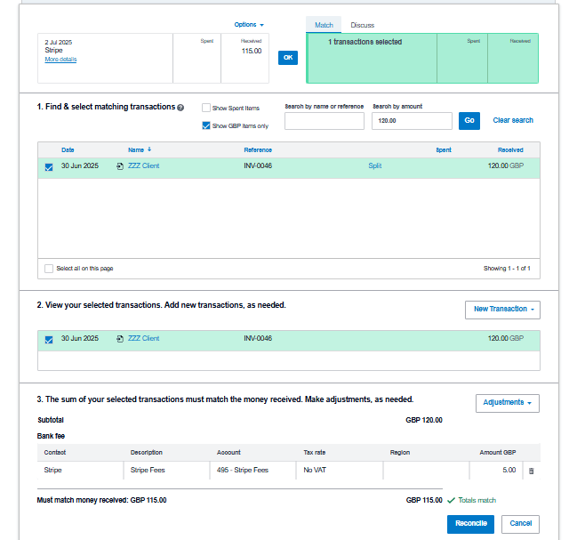The height and width of the screenshot is (540, 577).
Task: Delete the Stripe Fees bank fee line
Action: click(x=531, y=471)
